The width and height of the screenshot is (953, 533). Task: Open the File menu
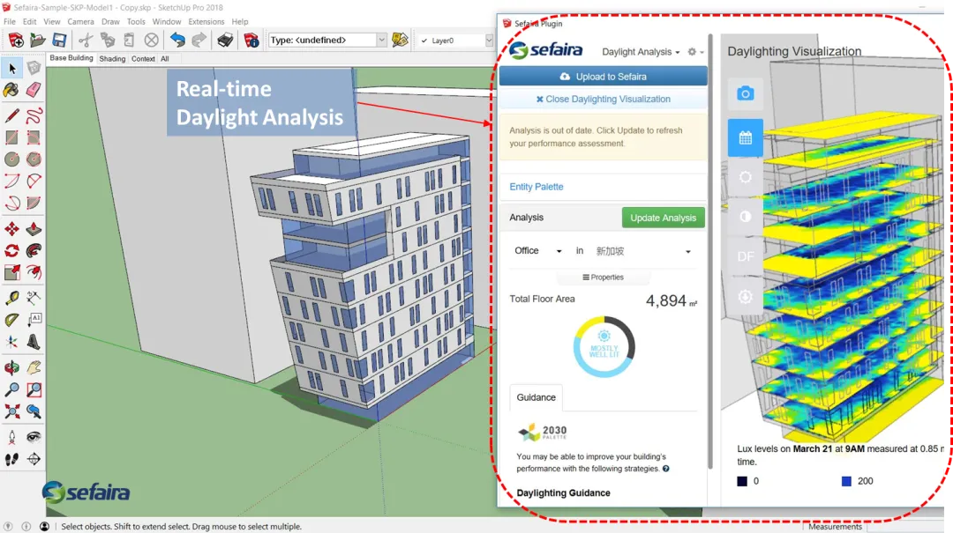click(10, 21)
